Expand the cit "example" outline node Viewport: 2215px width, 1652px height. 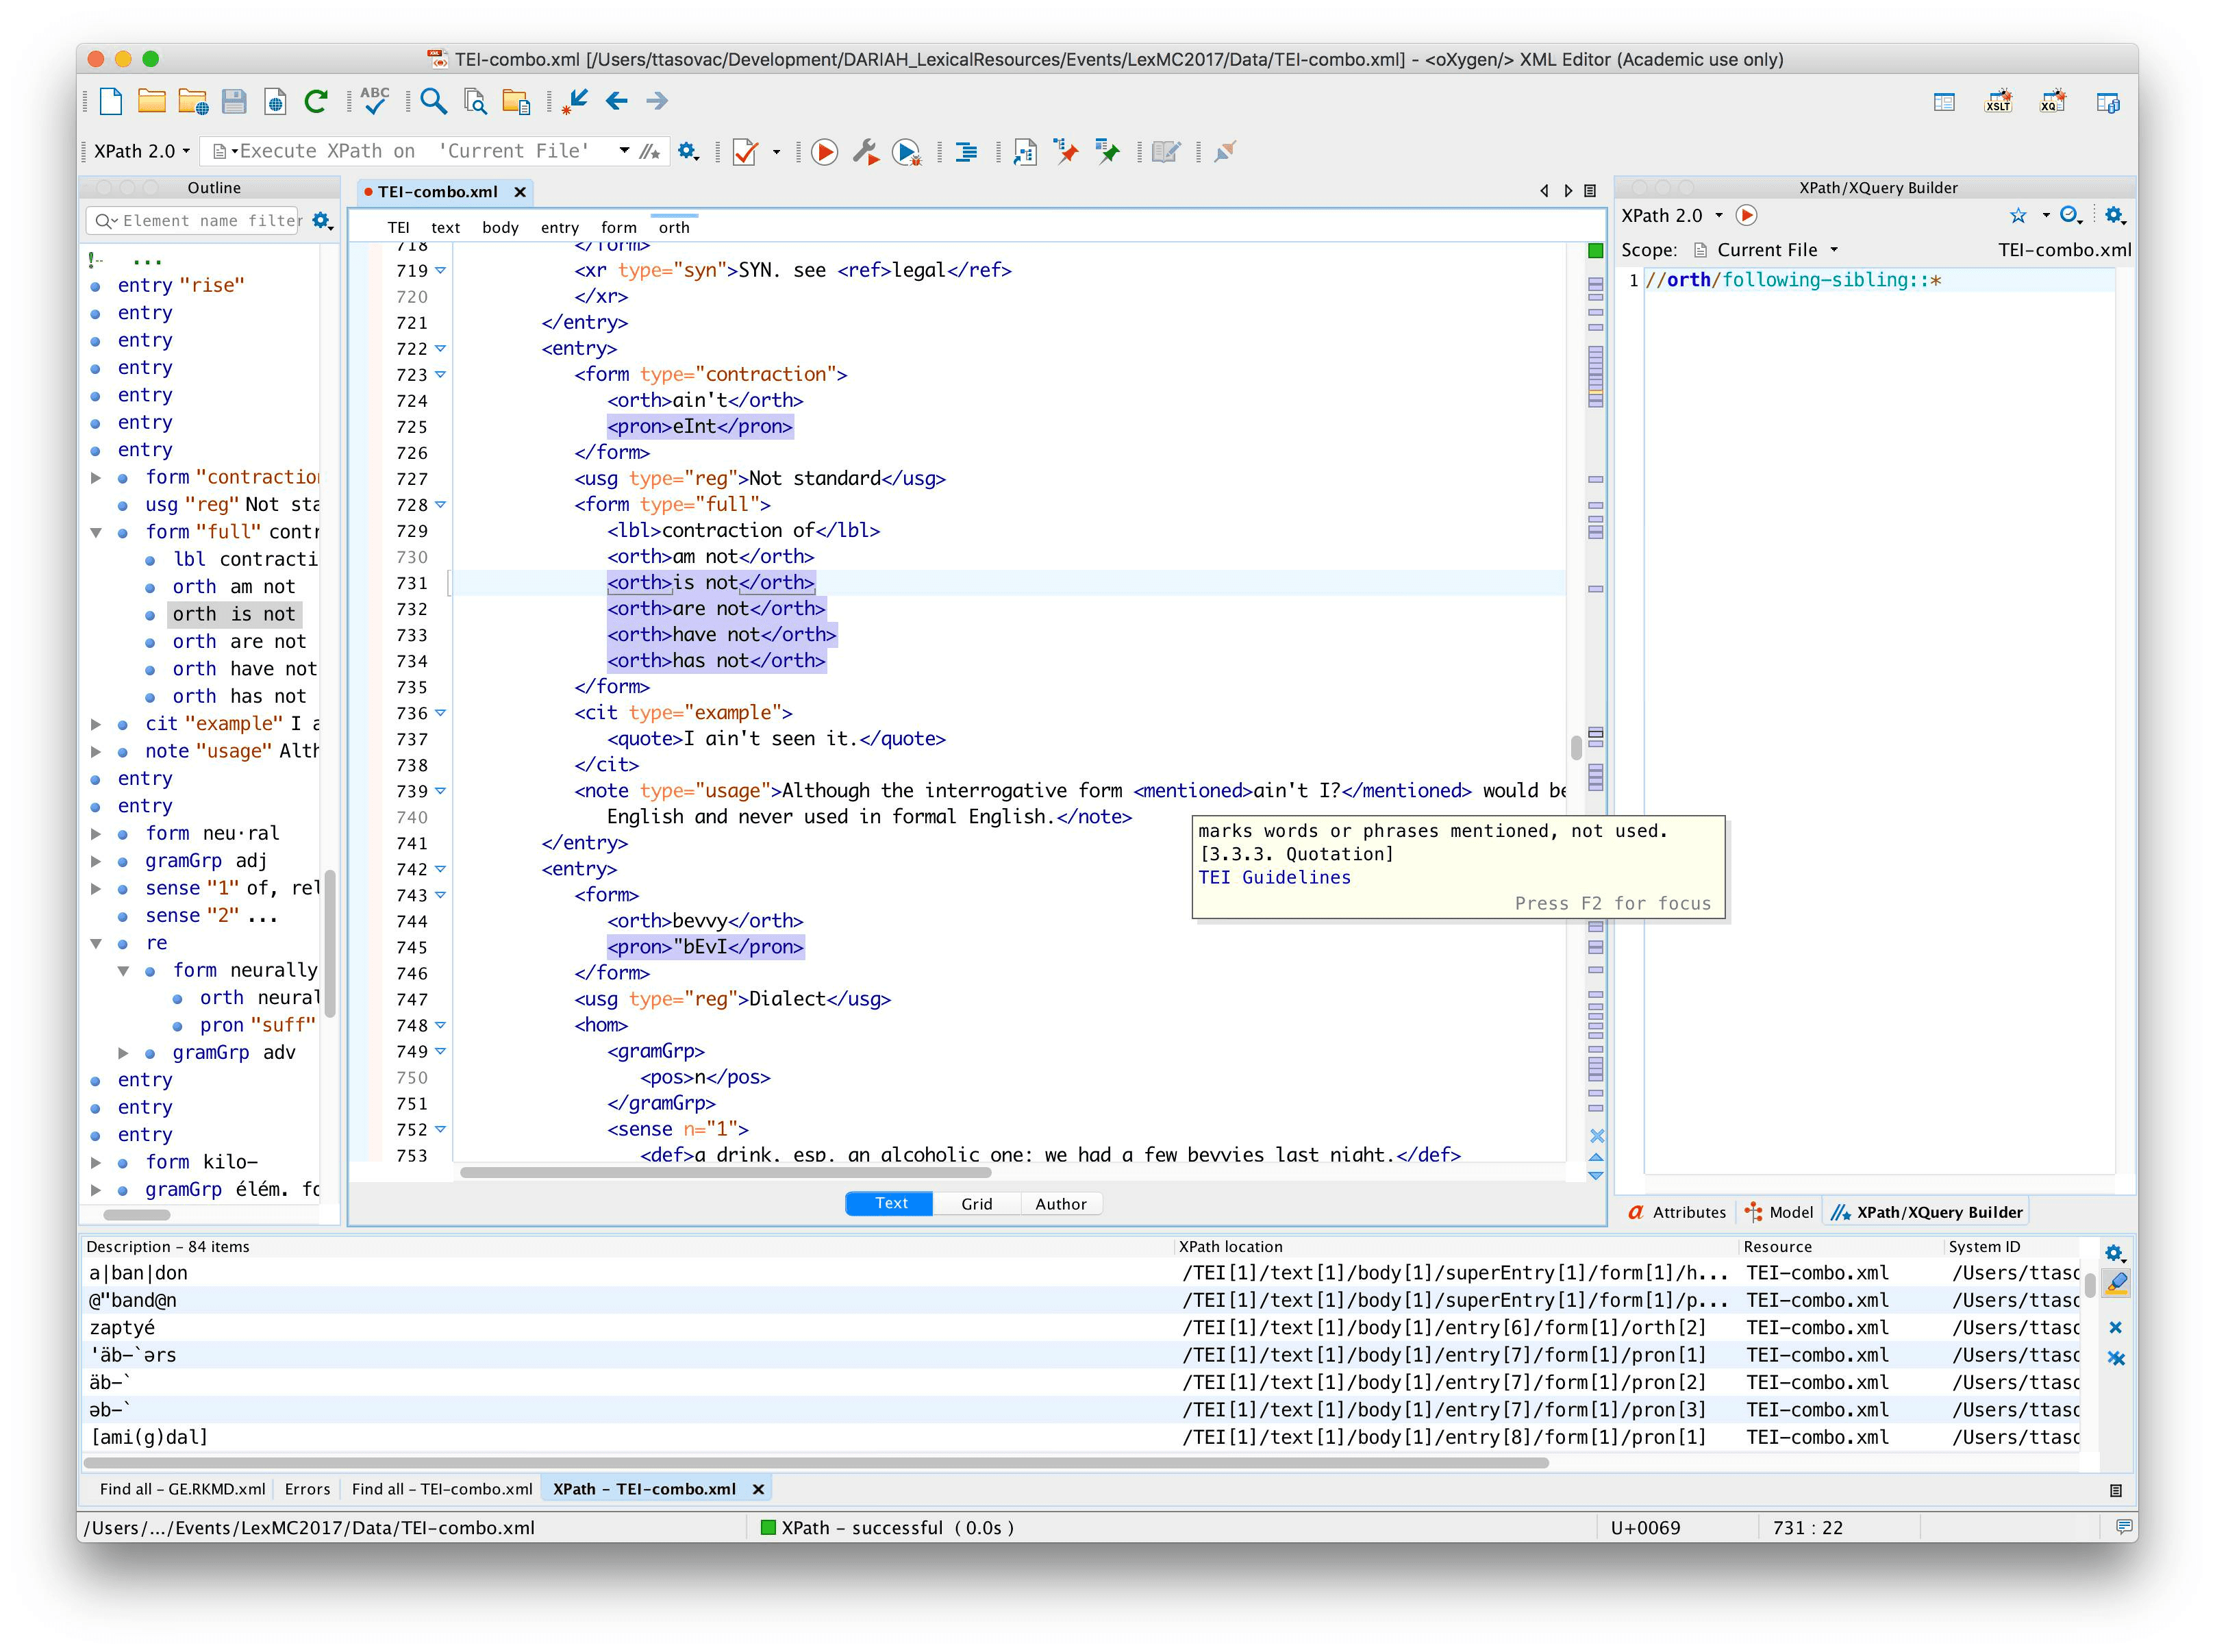(96, 724)
